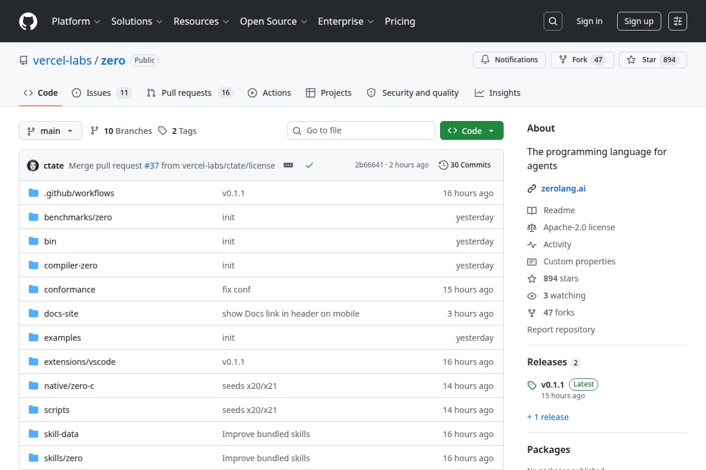This screenshot has width=706, height=470.
Task: Switch to the Issues tab
Action: (x=101, y=93)
